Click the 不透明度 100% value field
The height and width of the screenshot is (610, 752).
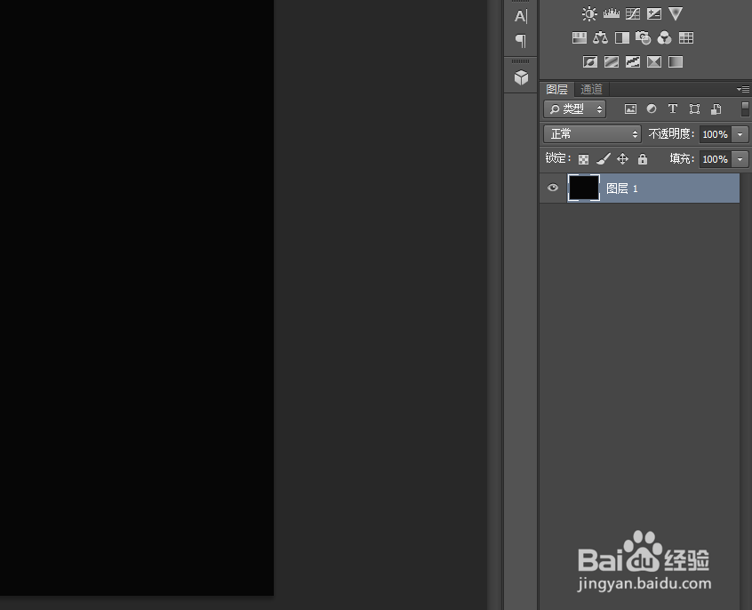[715, 134]
